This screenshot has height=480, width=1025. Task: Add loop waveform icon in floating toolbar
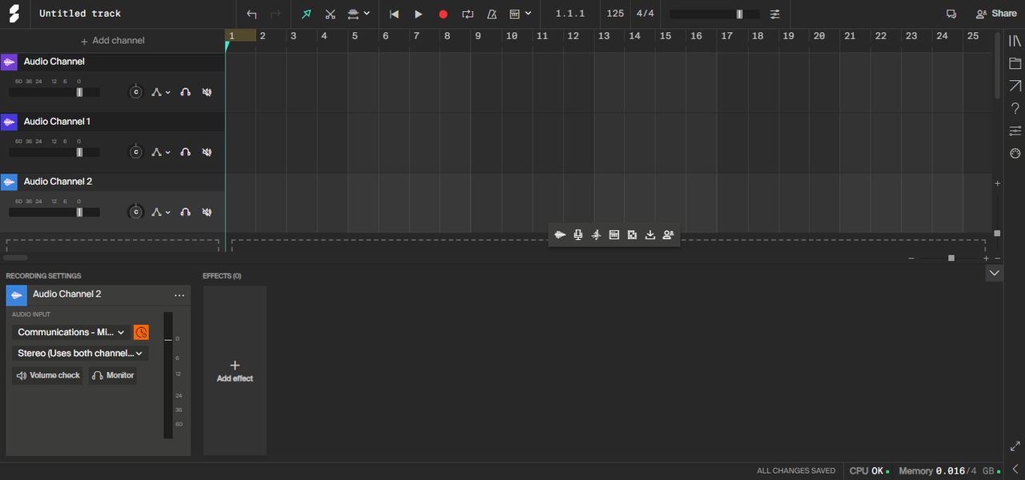click(x=560, y=234)
